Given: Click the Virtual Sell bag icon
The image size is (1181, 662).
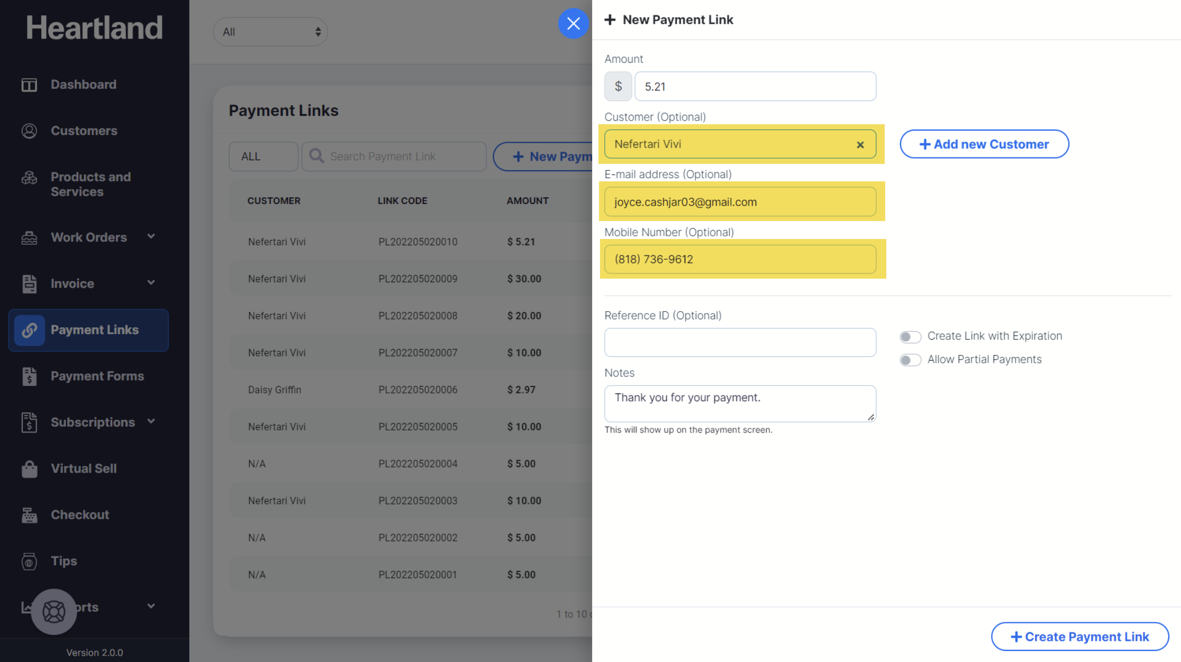Looking at the screenshot, I should [x=29, y=468].
